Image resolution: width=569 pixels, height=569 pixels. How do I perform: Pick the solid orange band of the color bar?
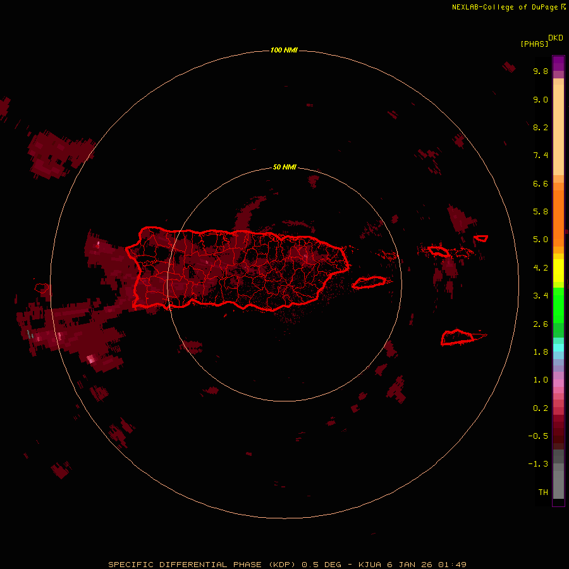[558, 218]
